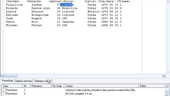Viewport: 170px width, 96px height.
Task: Click the horizontal scrollbar thumb
Action: coord(11,75)
